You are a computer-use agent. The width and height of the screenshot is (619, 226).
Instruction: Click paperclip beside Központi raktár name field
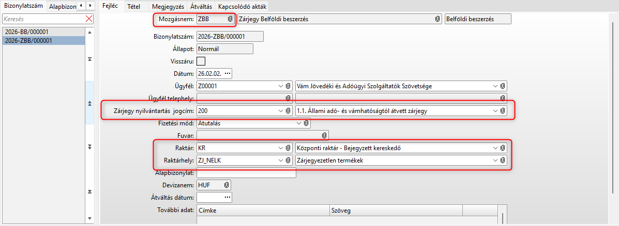coord(503,148)
